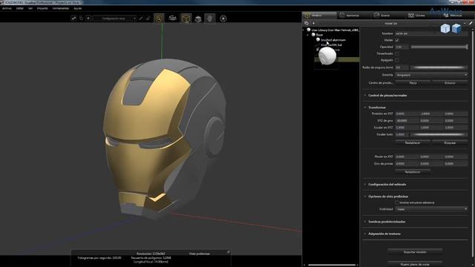Open the Simetría dropdown
This screenshot has height=267, width=475.
click(431, 75)
